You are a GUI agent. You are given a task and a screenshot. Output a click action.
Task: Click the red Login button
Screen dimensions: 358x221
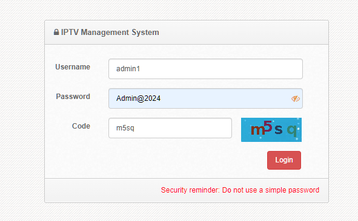(284, 160)
